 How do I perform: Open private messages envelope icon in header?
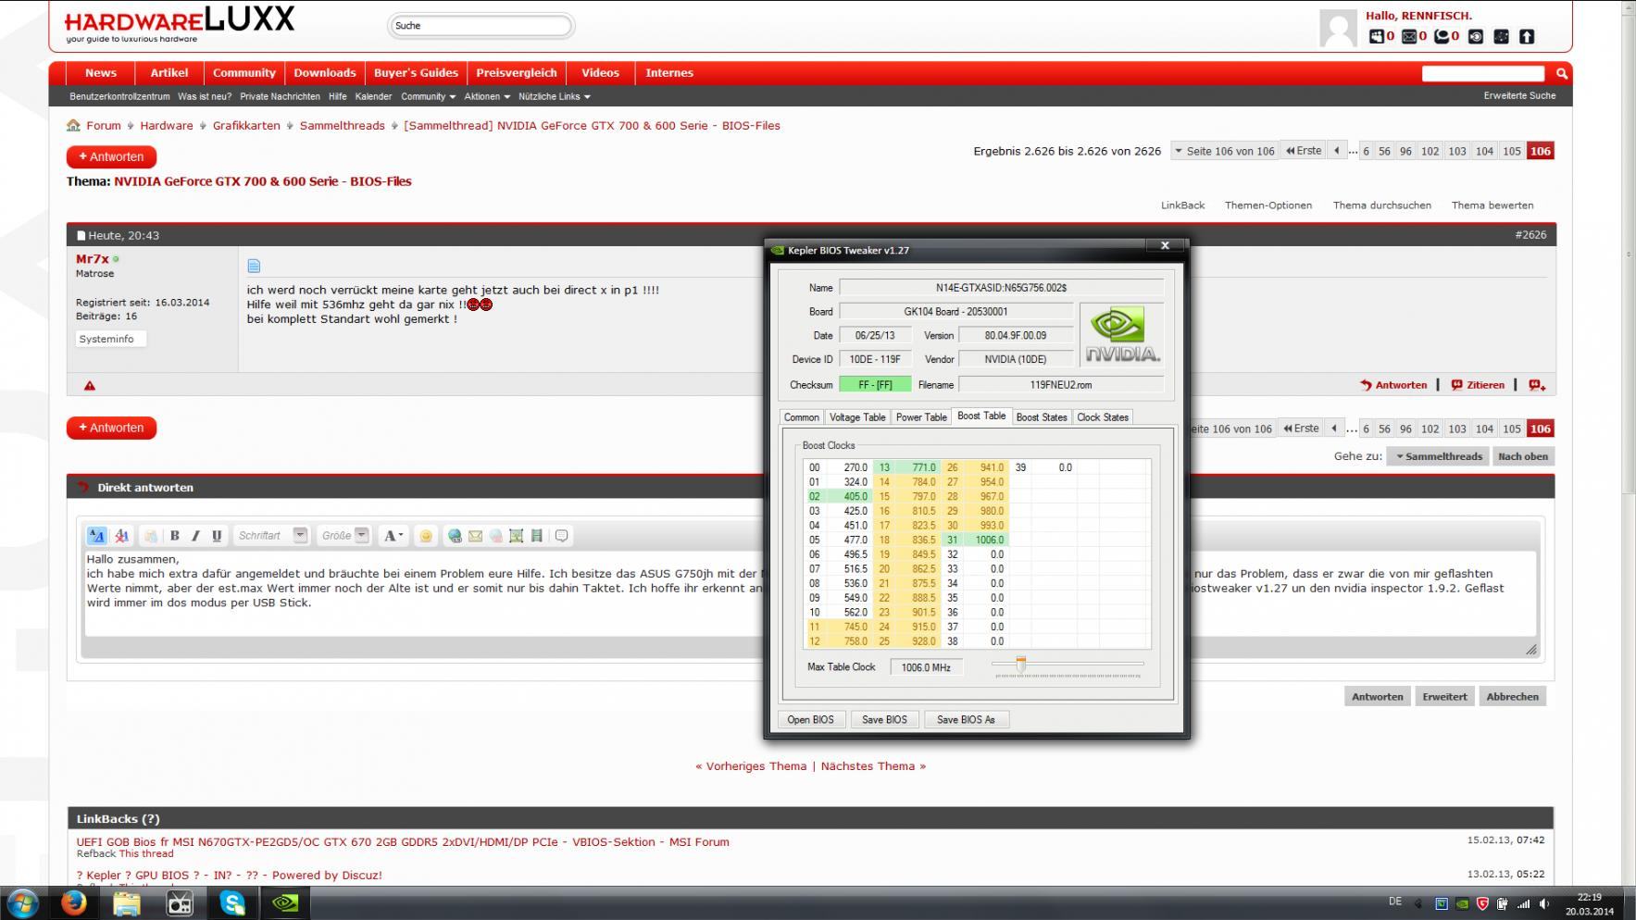point(1408,36)
